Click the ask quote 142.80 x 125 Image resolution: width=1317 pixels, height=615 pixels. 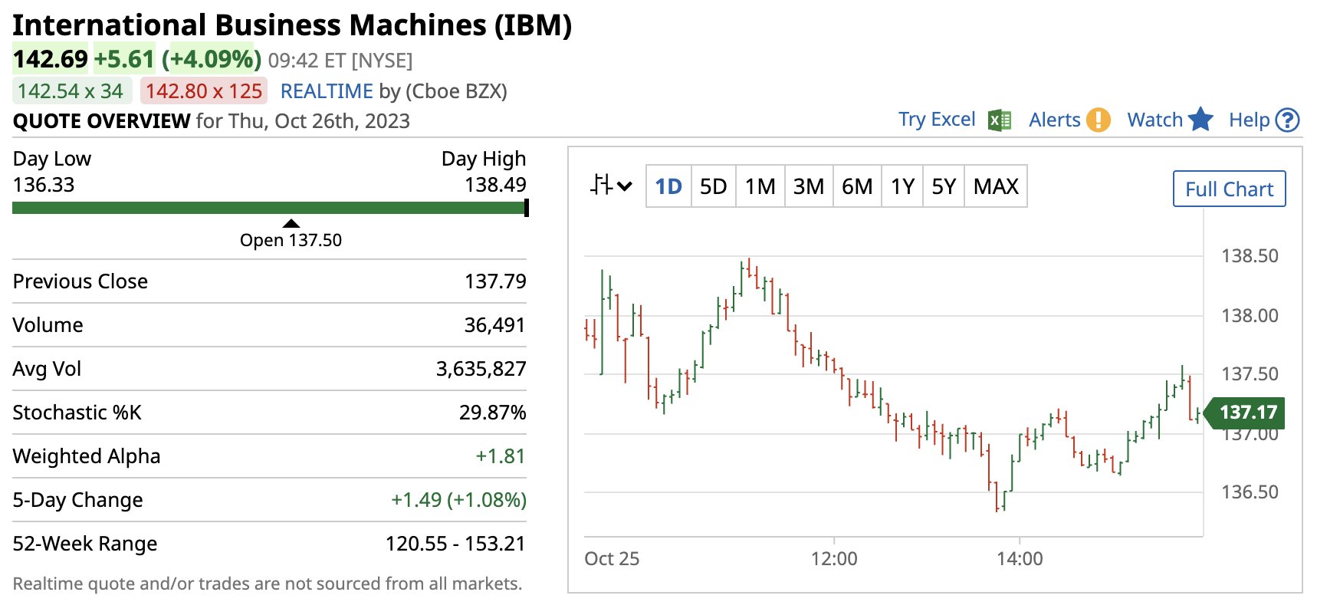pyautogui.click(x=204, y=91)
